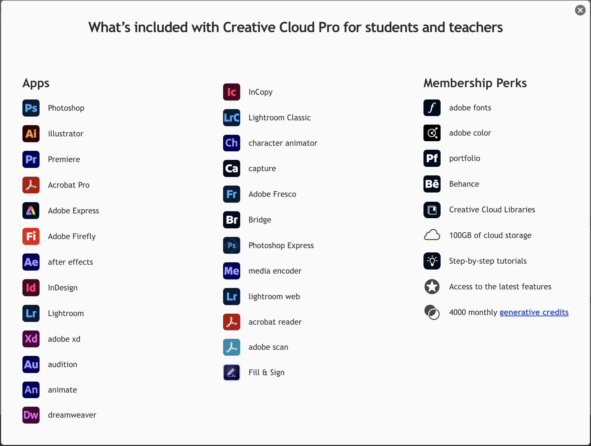The height and width of the screenshot is (446, 591).
Task: Click the "InDesign" label
Action: coord(63,288)
